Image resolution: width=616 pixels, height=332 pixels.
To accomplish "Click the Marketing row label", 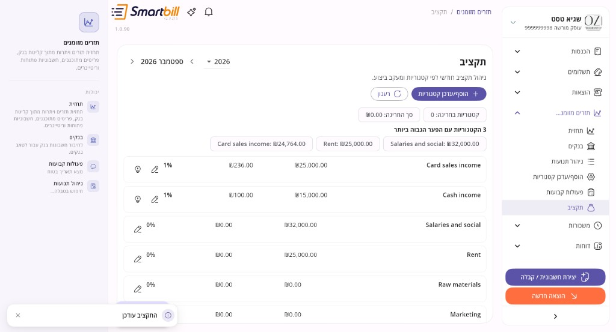I will (465, 315).
